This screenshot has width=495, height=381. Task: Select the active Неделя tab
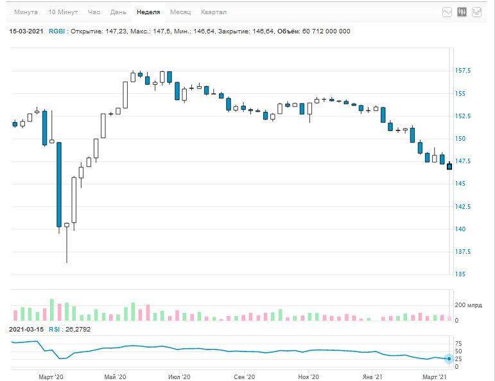click(148, 12)
